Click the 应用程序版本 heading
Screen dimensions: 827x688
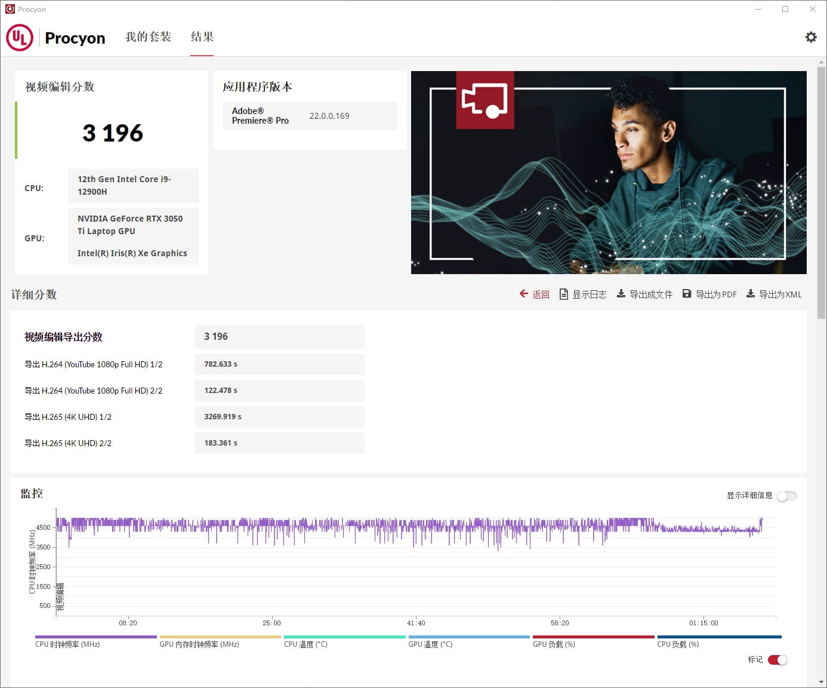(x=257, y=87)
